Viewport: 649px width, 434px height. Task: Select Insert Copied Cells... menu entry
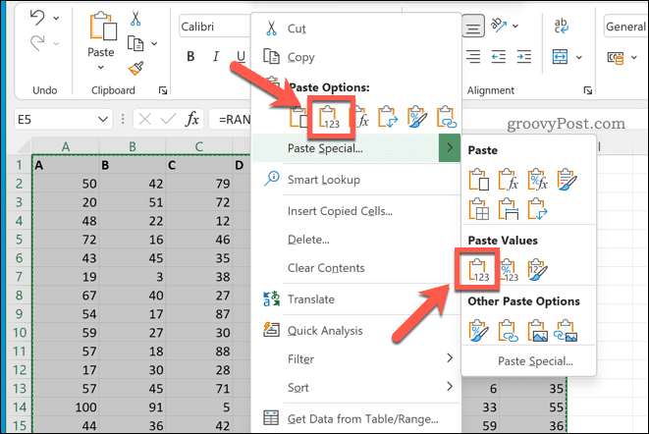tap(340, 210)
